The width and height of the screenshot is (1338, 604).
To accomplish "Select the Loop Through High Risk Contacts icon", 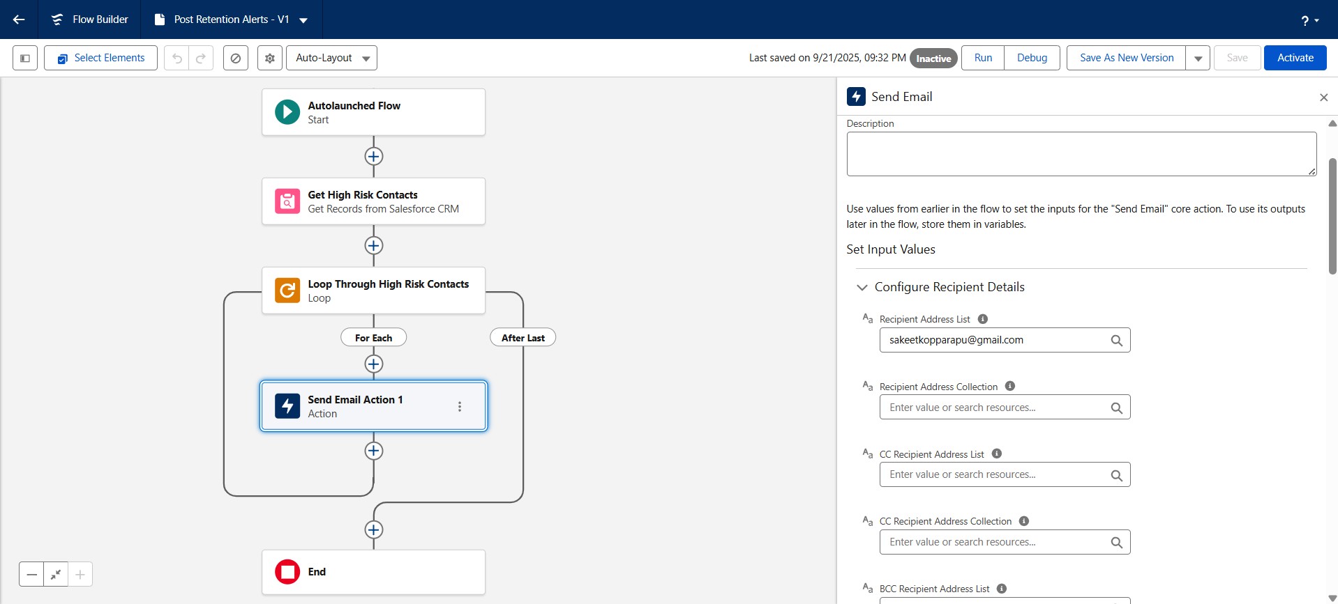I will click(x=287, y=291).
